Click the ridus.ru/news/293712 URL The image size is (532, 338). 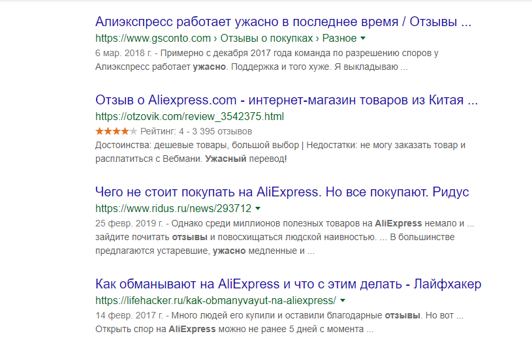[174, 209]
